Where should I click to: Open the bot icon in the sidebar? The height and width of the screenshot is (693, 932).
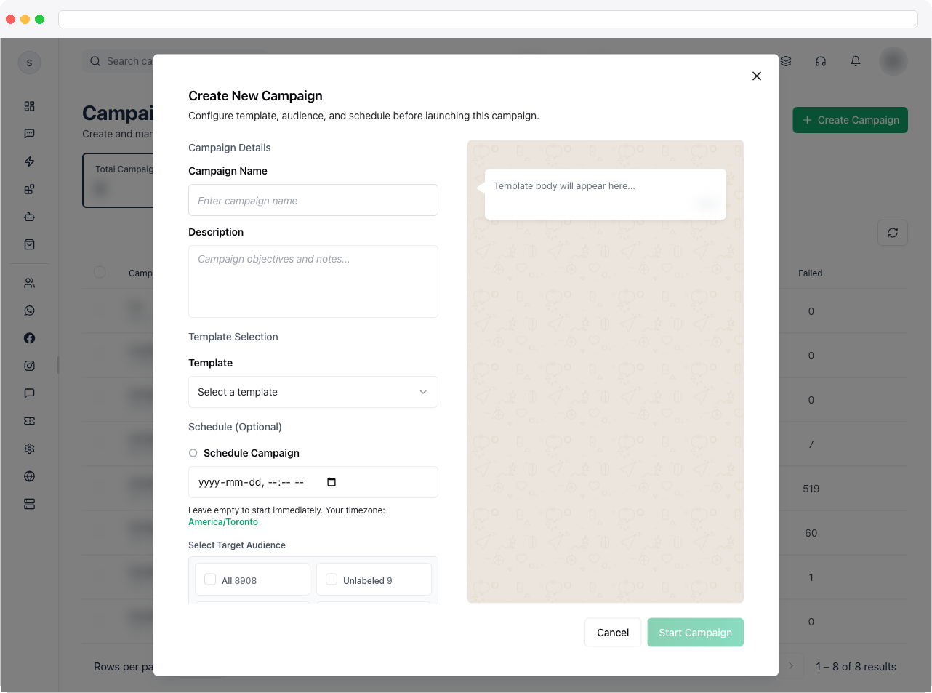point(29,217)
